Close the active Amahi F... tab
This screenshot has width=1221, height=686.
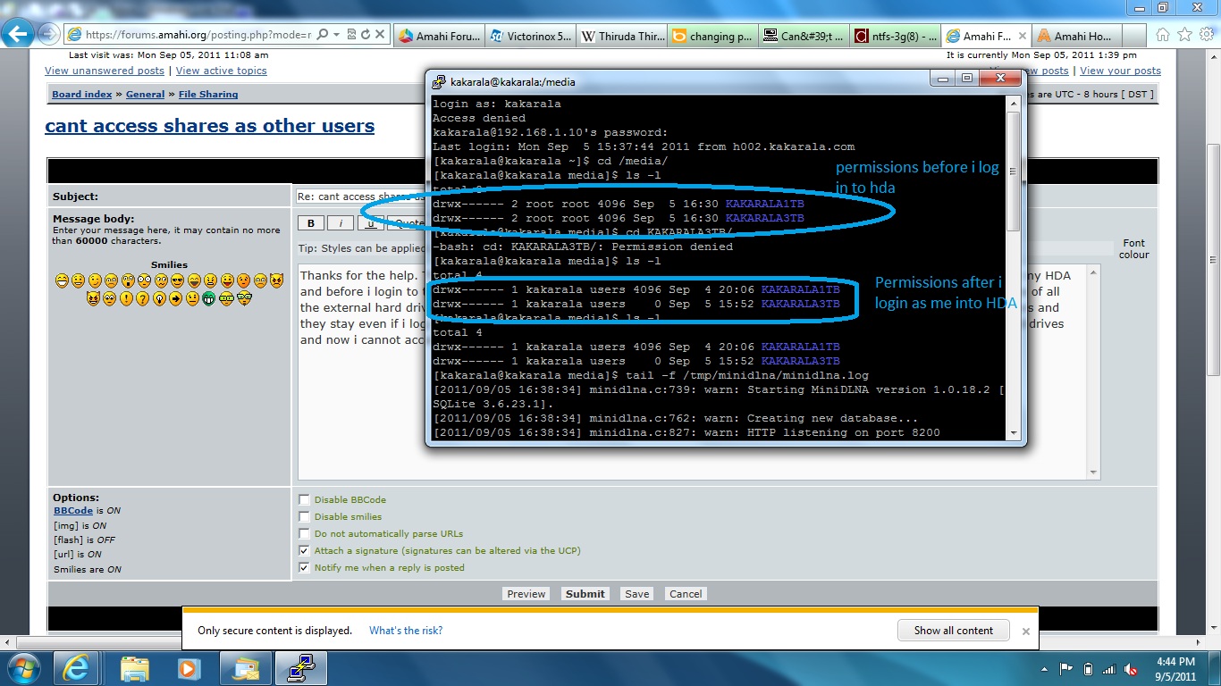tap(1021, 37)
